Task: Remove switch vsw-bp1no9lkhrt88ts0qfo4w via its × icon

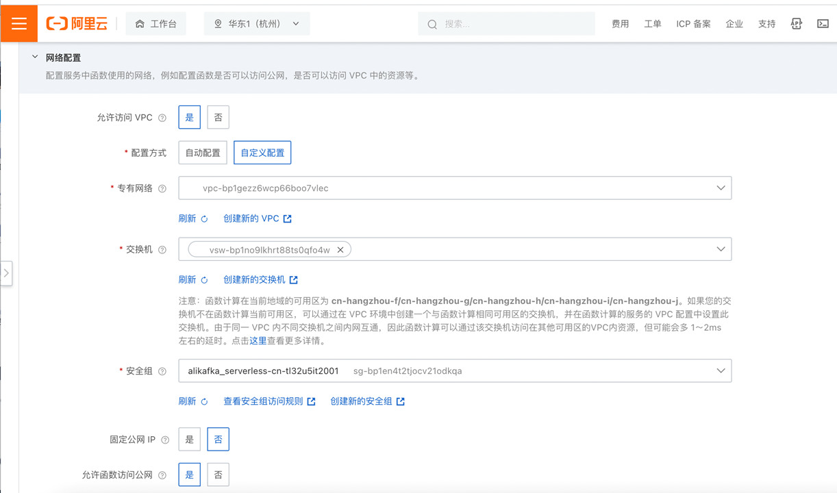Action: coord(340,249)
